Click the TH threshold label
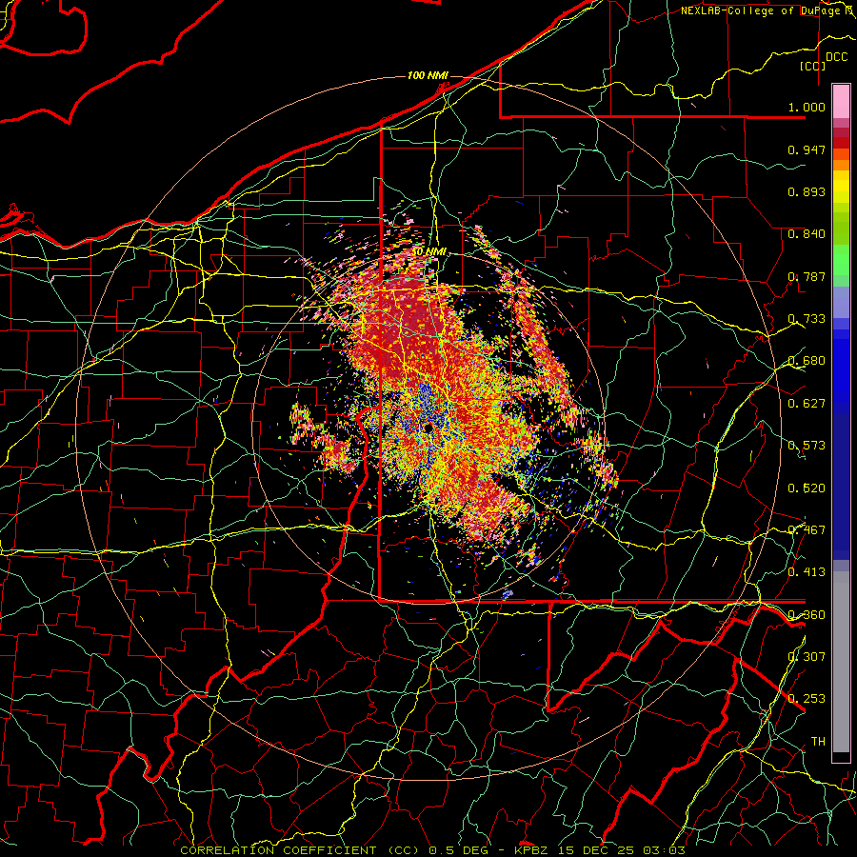 818,742
